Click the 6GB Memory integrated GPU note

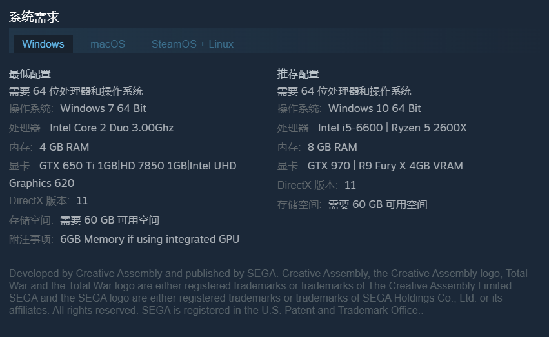tap(150, 239)
